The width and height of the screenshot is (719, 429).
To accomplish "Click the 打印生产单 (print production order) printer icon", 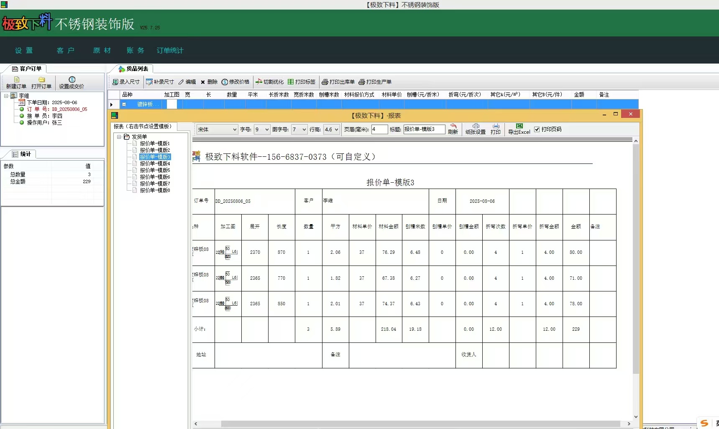I will [x=362, y=82].
